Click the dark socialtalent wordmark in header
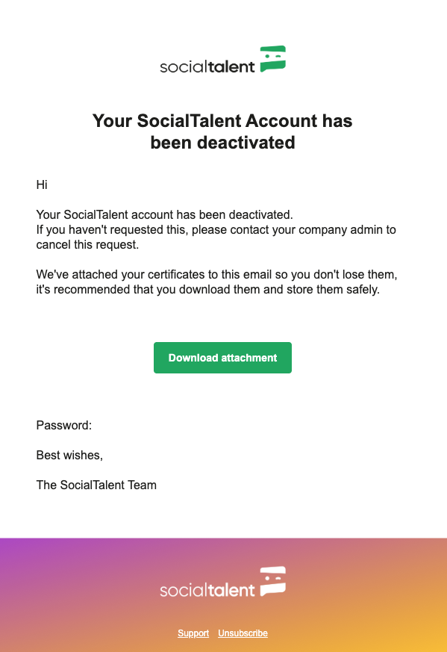This screenshot has width=447, height=652. [207, 66]
